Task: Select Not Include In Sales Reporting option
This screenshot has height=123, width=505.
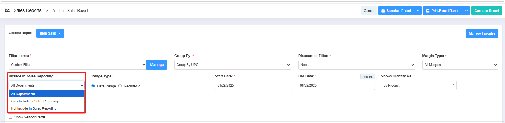Action: click(x=34, y=108)
